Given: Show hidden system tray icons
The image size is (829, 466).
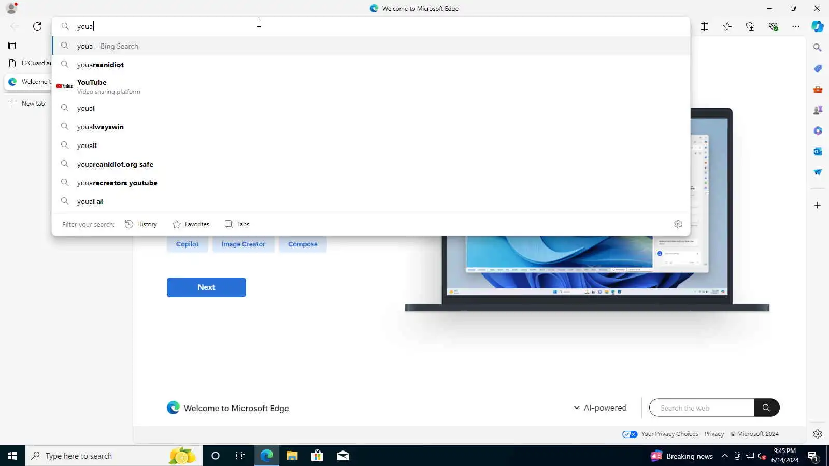Looking at the screenshot, I should [725, 456].
